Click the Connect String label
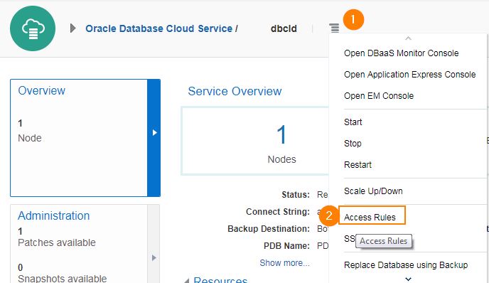The height and width of the screenshot is (283, 489). click(278, 212)
